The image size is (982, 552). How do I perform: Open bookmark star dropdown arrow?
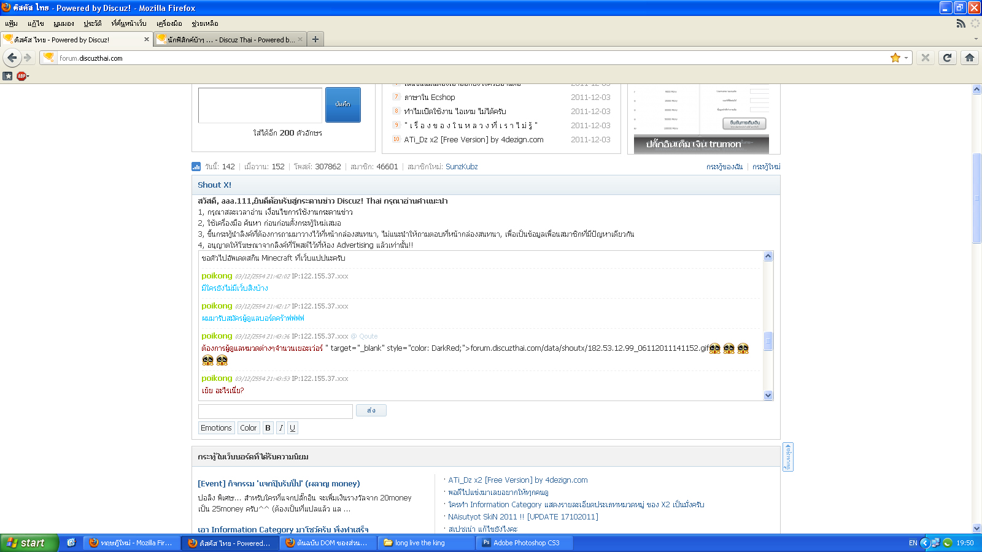point(906,58)
